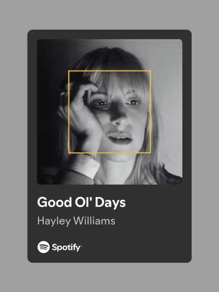
Task: Click the gray backdrop above the card
Action: 109,14
